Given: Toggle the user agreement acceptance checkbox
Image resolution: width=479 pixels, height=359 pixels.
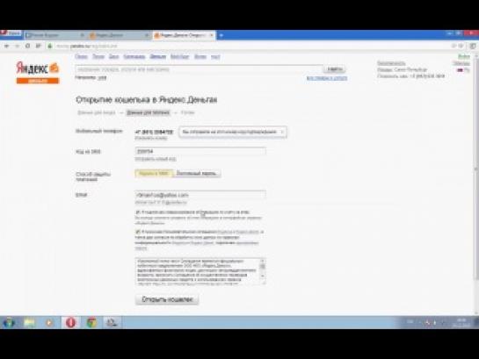Looking at the screenshot, I should click(x=138, y=232).
